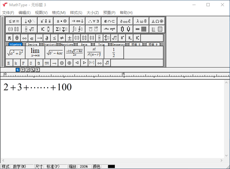Click the horizontal scrollbar right arrow

tap(222, 160)
